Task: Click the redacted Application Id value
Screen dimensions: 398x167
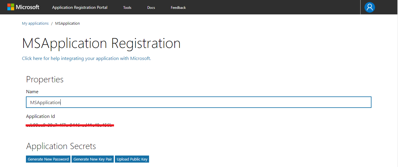Action: coord(70,125)
